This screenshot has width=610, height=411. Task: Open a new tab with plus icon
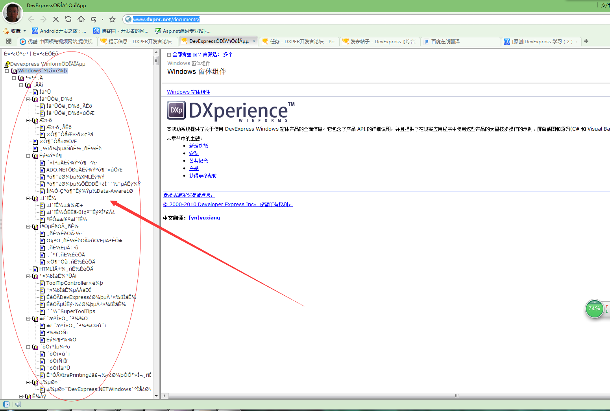pyautogui.click(x=586, y=41)
